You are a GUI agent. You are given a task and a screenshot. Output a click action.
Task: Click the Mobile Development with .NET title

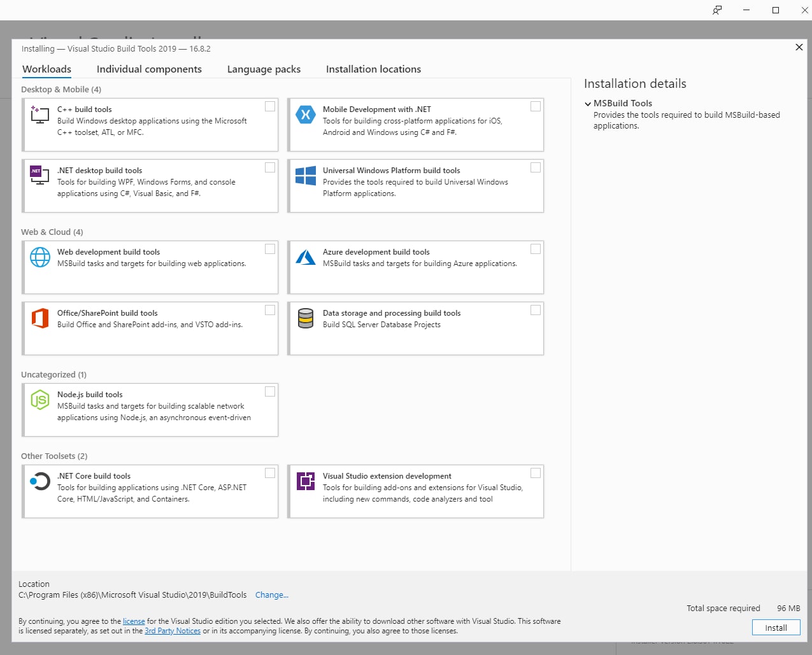click(377, 109)
